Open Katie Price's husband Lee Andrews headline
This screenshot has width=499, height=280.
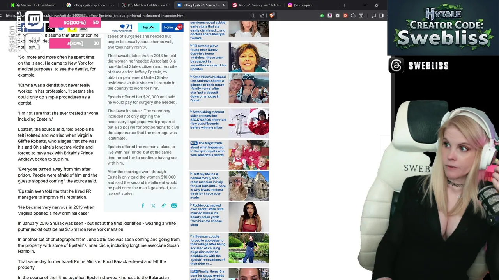pos(208,89)
